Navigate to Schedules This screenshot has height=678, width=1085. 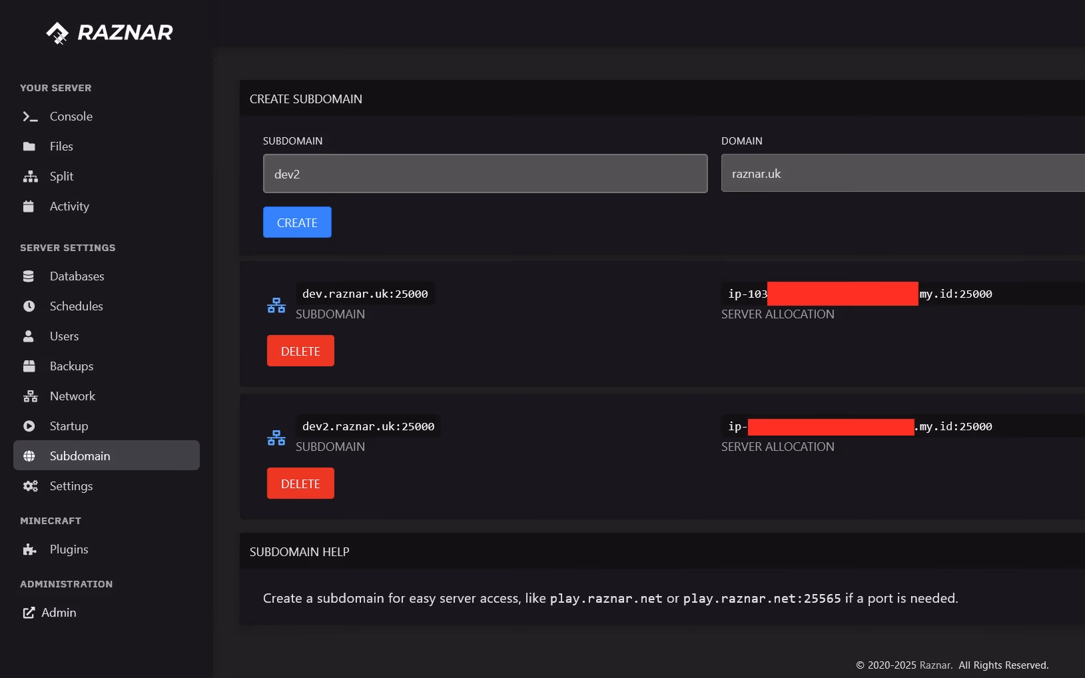click(107, 306)
